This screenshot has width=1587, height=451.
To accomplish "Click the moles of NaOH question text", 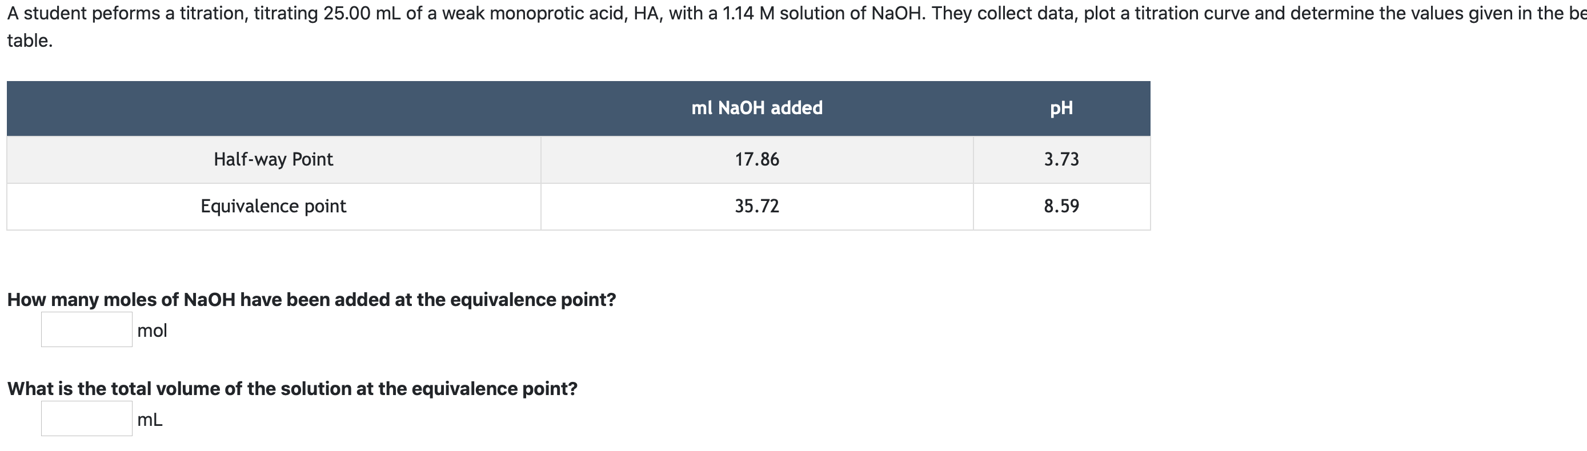I will [311, 300].
